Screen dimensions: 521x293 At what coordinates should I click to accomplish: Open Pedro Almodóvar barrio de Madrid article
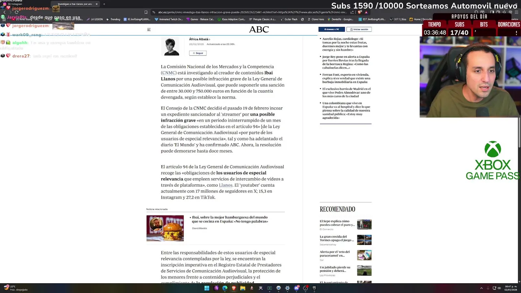tap(346, 92)
